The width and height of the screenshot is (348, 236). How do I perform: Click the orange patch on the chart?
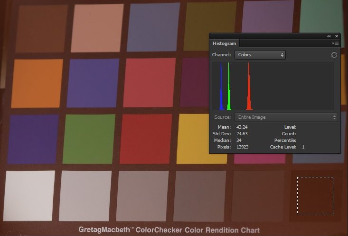pyautogui.click(x=37, y=83)
